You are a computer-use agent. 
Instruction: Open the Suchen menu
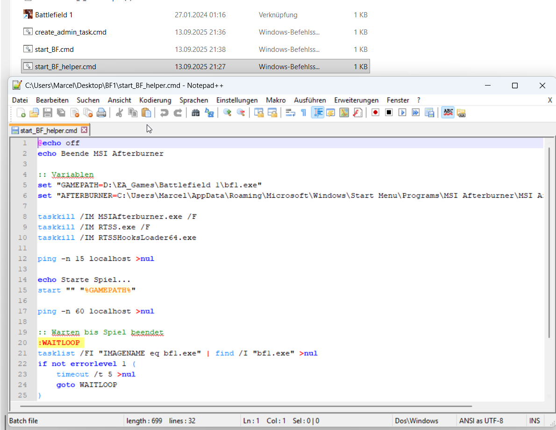[88, 100]
